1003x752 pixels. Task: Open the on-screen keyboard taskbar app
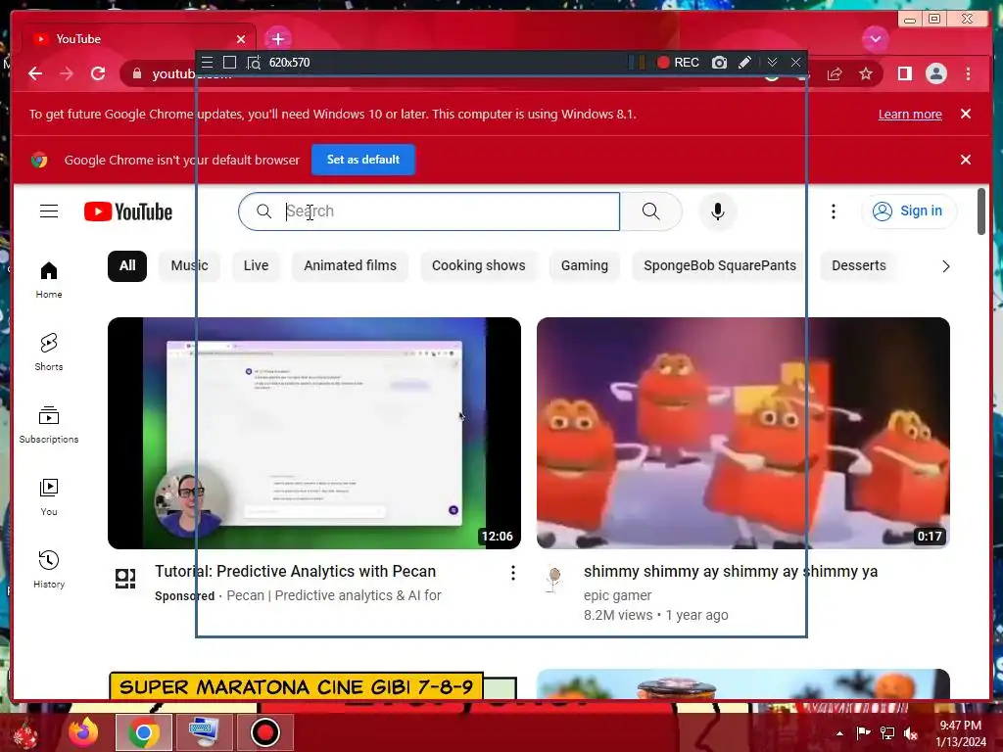click(x=204, y=732)
